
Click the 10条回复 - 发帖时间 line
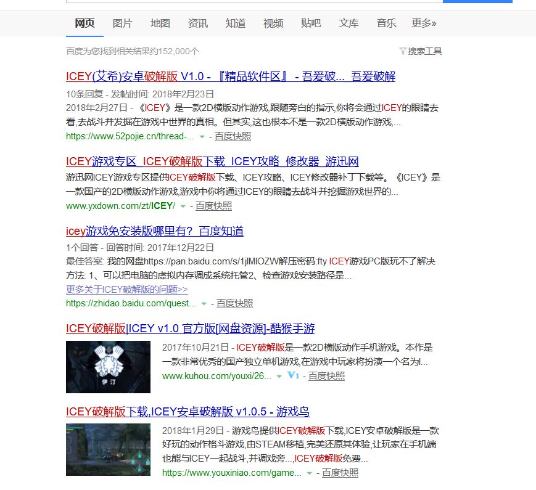[x=140, y=94]
